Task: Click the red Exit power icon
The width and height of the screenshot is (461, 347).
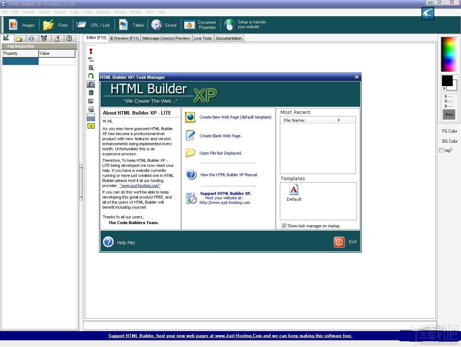Action: click(339, 242)
